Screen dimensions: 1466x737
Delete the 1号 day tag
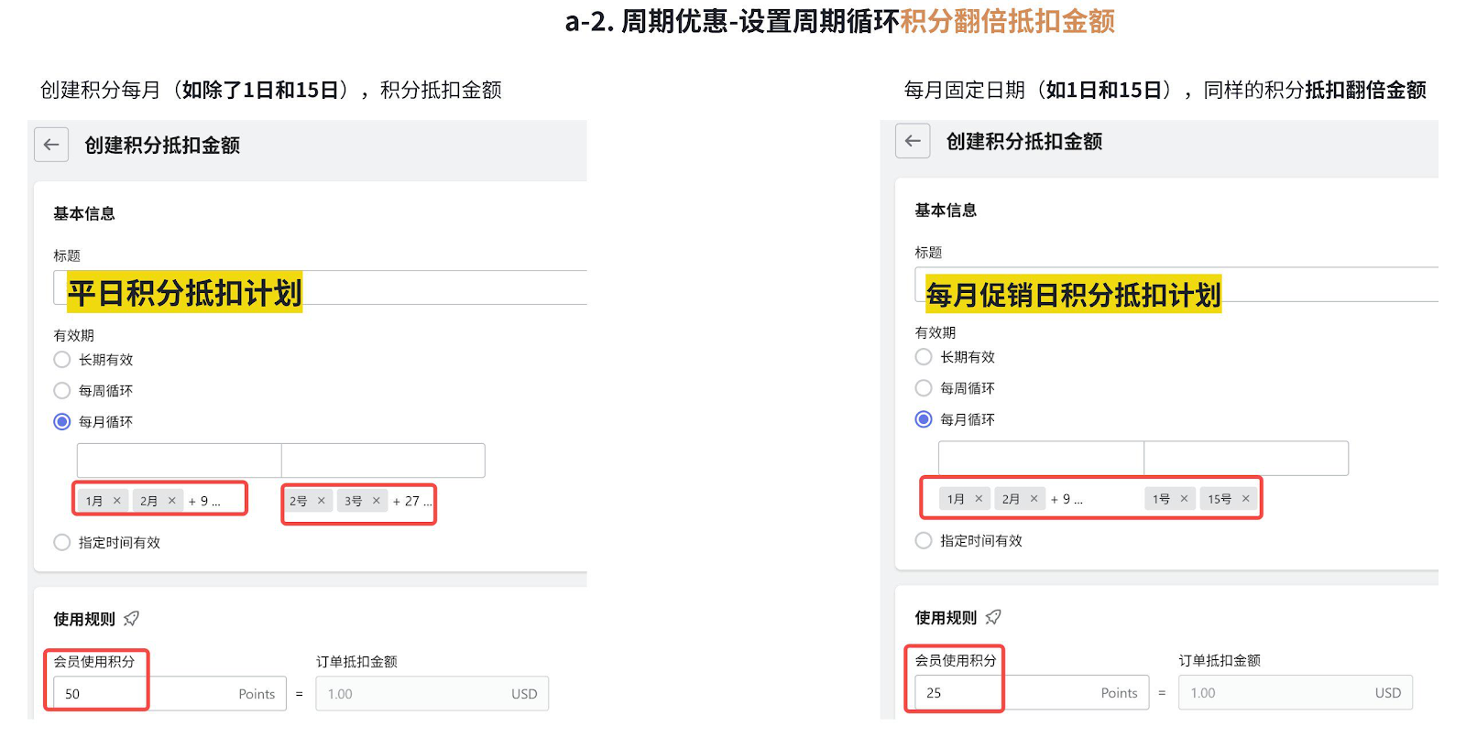coord(1184,499)
